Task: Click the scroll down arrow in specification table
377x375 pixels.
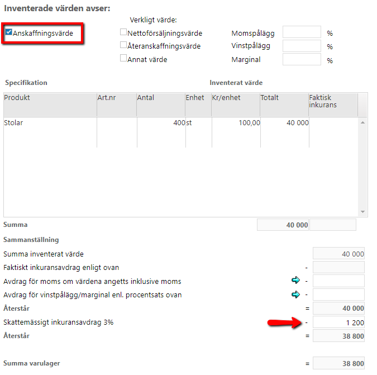Action: [x=363, y=212]
